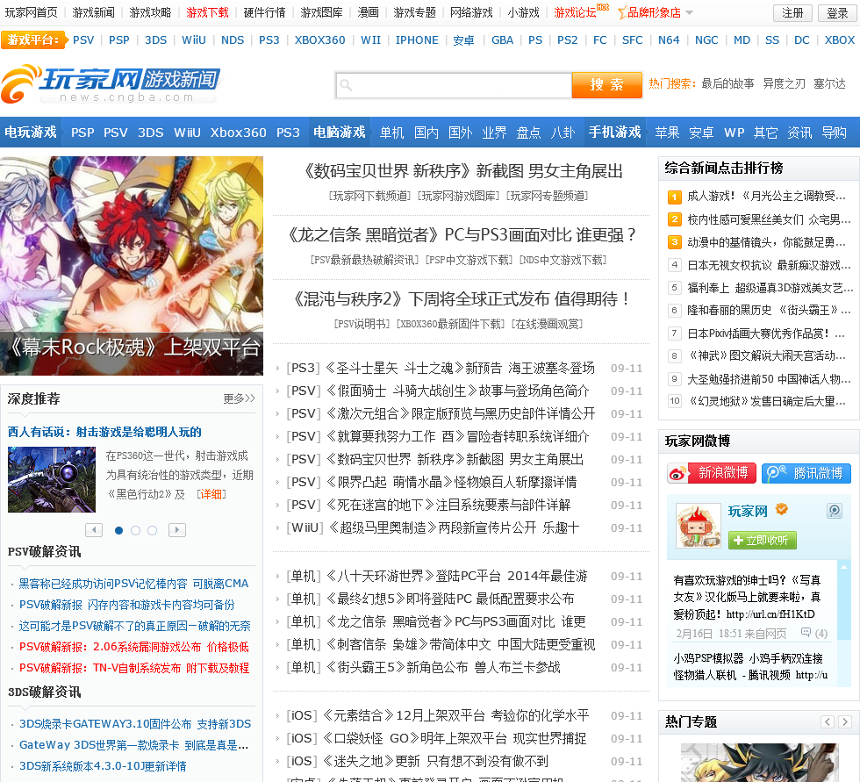Open the http://url.cn/fH1KtD weibo link
The image size is (860, 782).
770,614
